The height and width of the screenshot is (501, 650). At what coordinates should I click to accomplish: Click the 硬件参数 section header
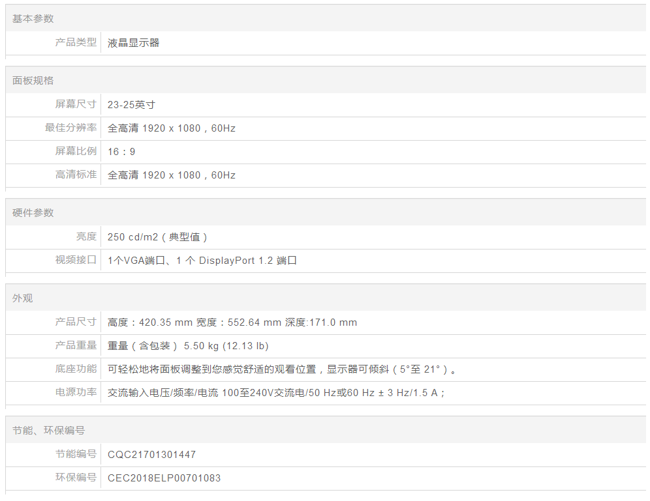33,213
